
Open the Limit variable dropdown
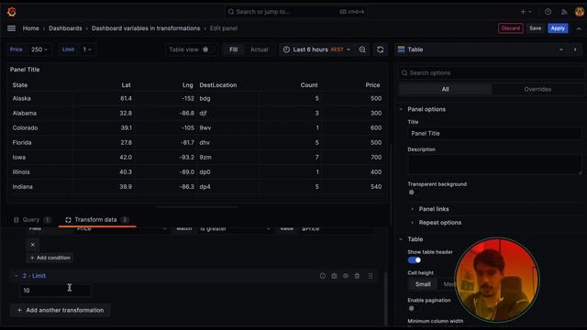[x=87, y=49]
